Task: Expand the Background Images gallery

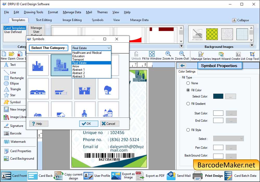Action: pyautogui.click(x=252, y=45)
